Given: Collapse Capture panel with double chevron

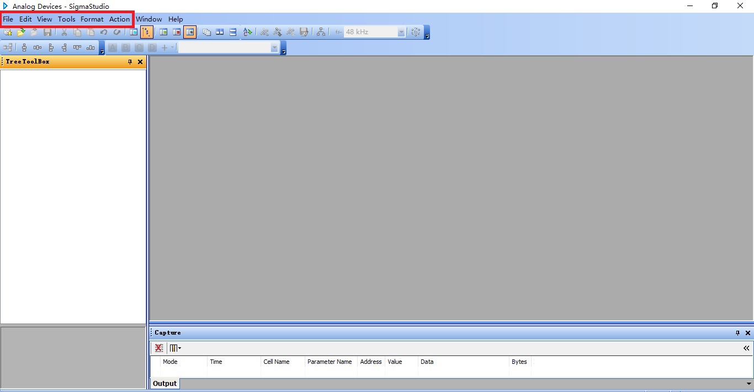Looking at the screenshot, I should [746, 348].
